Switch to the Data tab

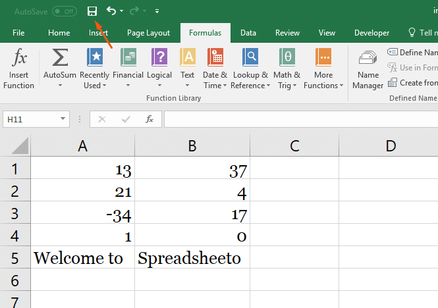[x=248, y=33]
